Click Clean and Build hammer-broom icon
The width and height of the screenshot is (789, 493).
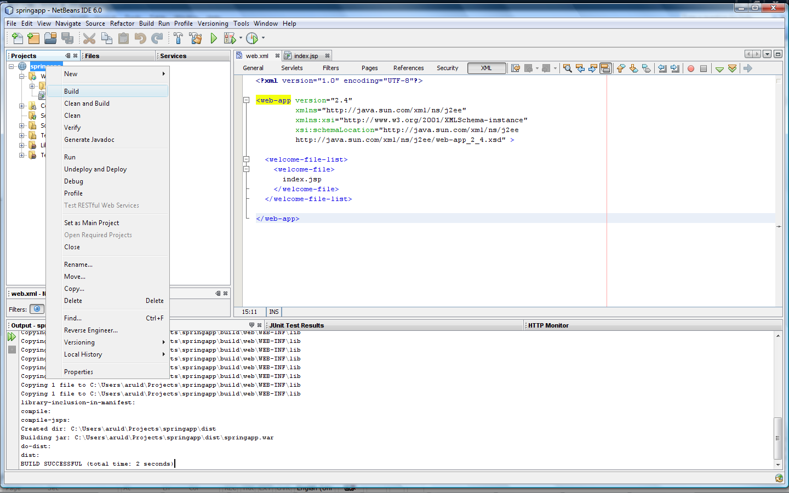[x=195, y=38]
